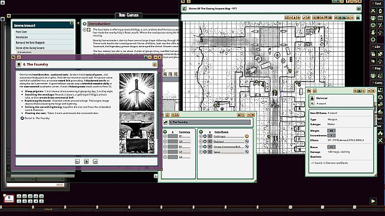This screenshot has width=385, height=216.
Task: Open link for 'Ornate Ceremonial Bell' item
Action: [247, 146]
